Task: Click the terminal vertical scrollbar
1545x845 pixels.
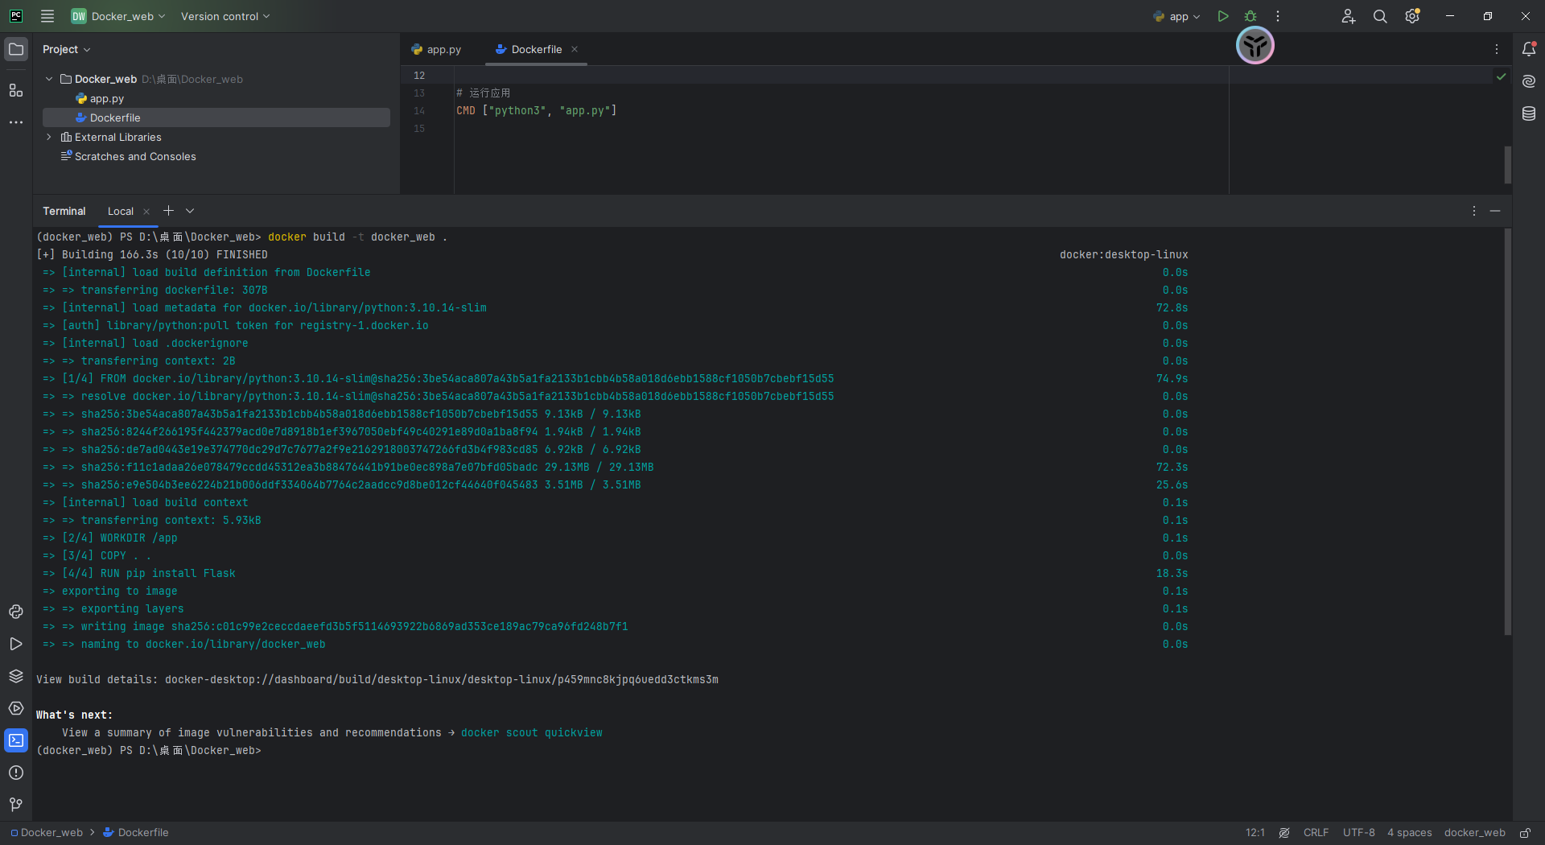Action: pyautogui.click(x=1508, y=432)
